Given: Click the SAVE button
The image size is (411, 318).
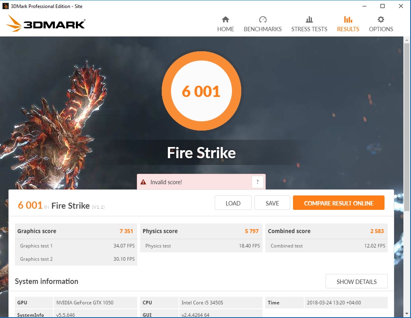Looking at the screenshot, I should click(x=273, y=203).
